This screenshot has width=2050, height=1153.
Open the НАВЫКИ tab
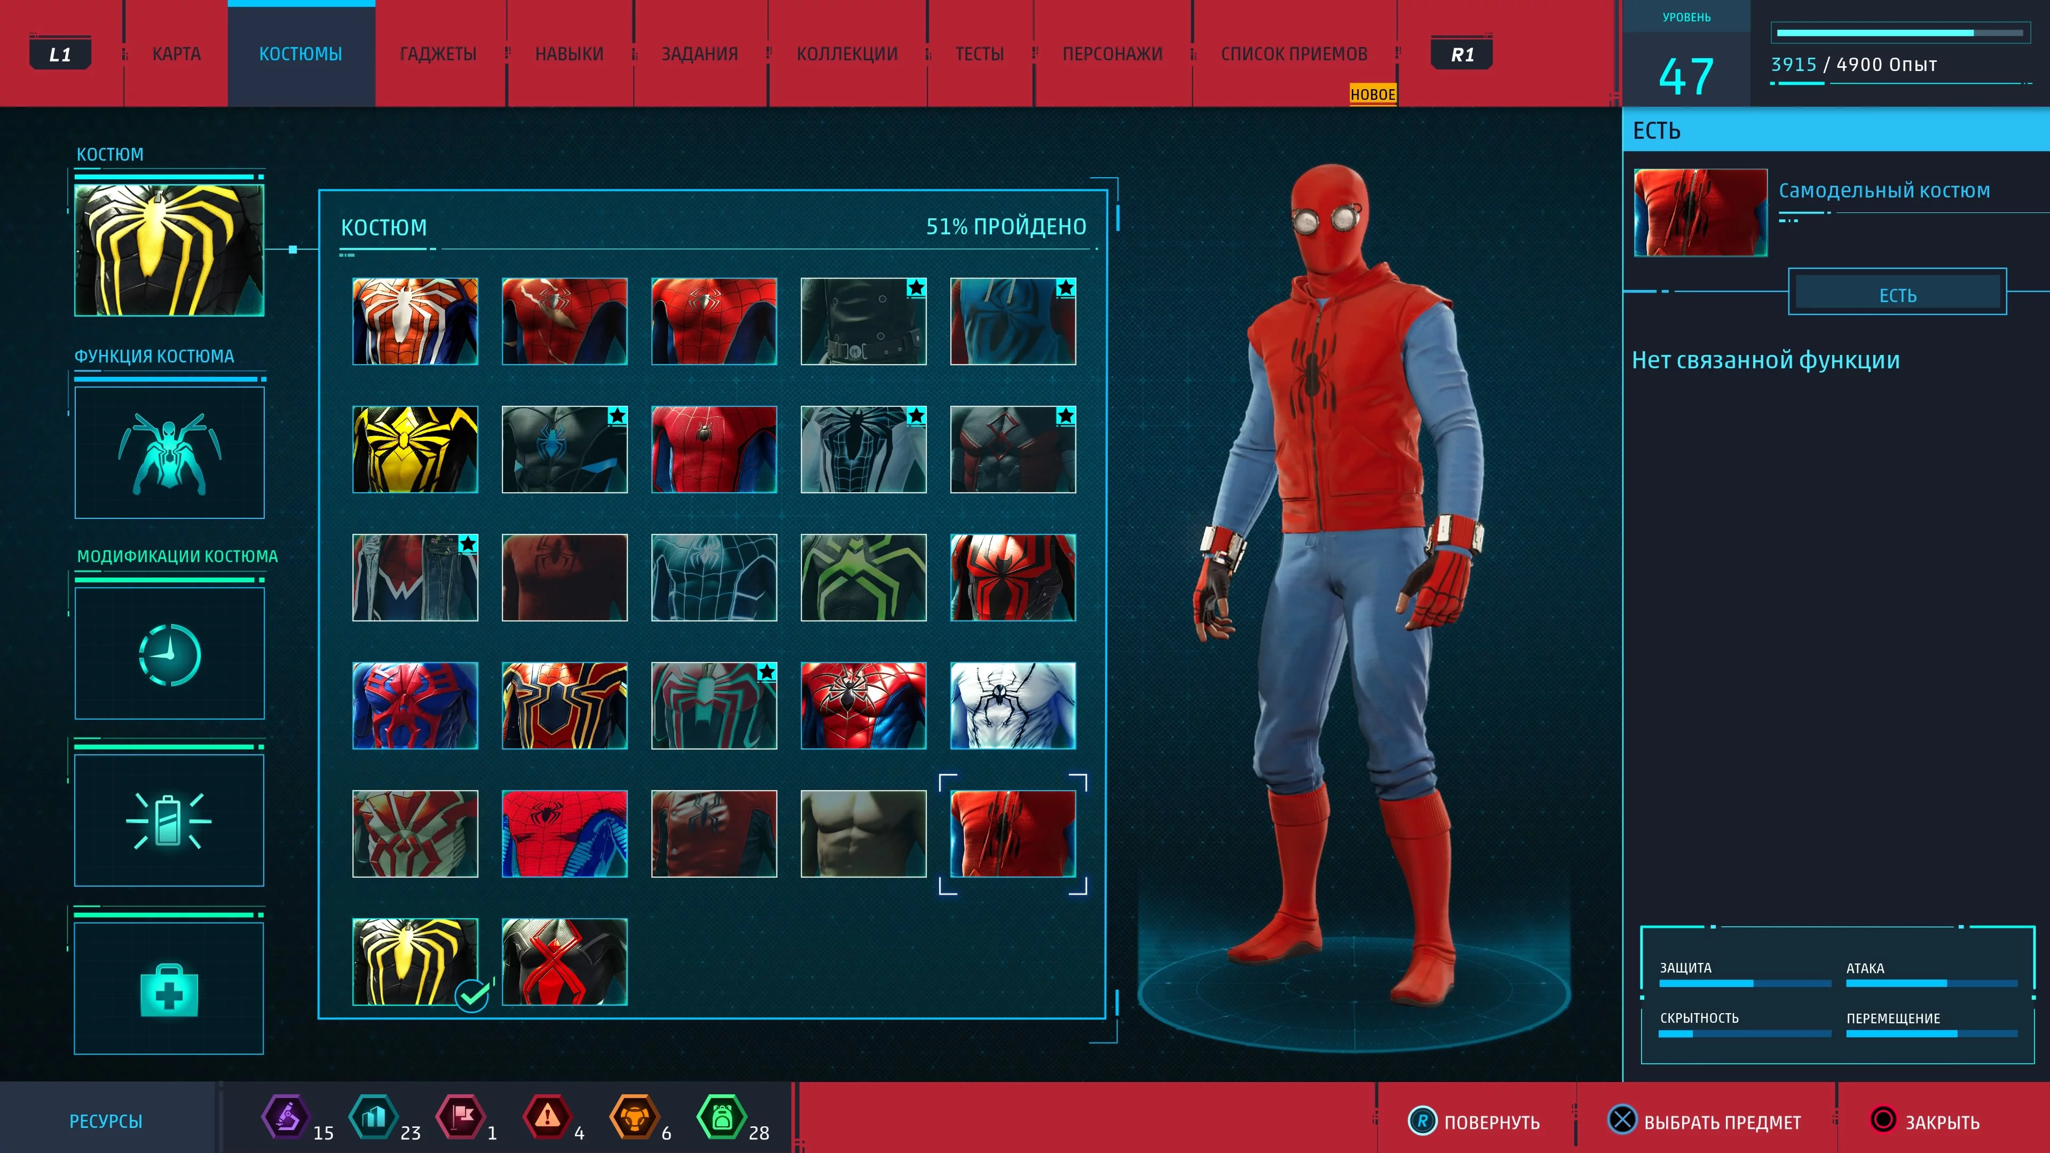[569, 54]
